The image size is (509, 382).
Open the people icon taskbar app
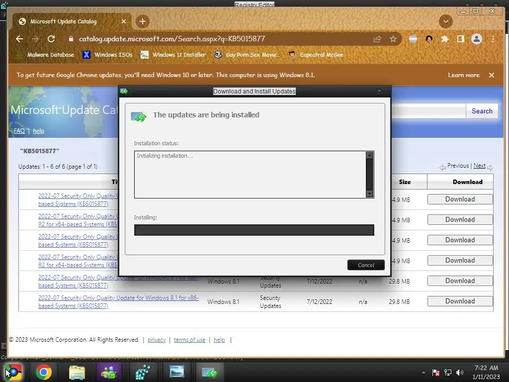(x=109, y=372)
